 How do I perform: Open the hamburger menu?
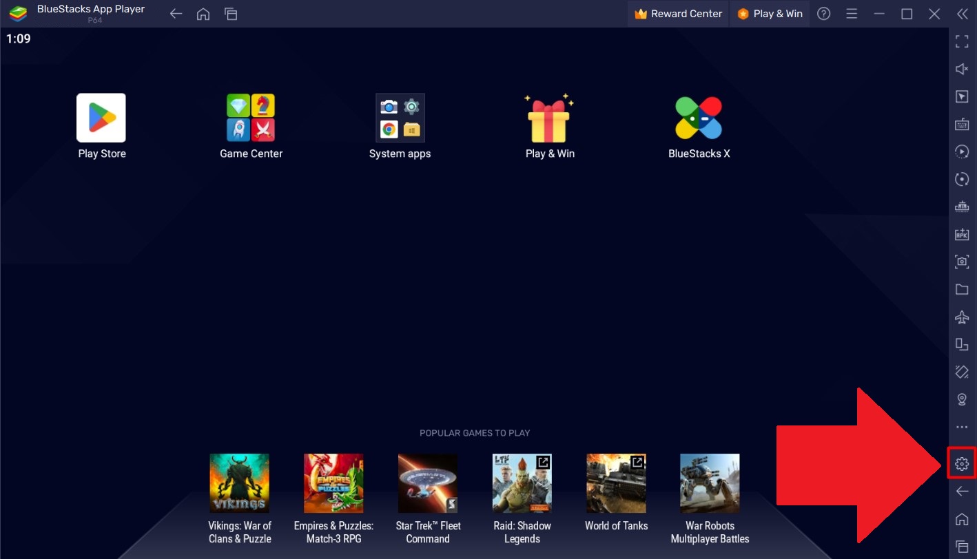click(x=852, y=13)
